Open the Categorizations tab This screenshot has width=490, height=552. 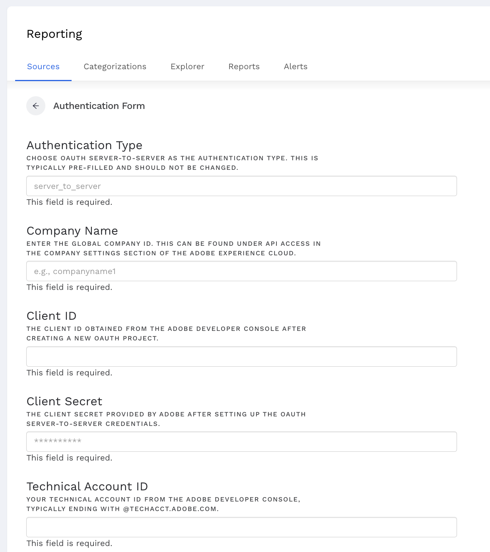click(x=115, y=66)
